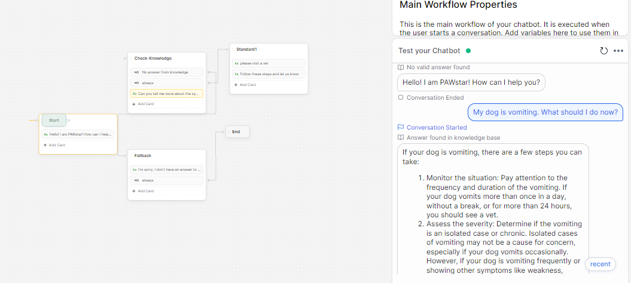Add a card to the Standard1 node
Viewport: 631px width, 283px height.
[245, 85]
